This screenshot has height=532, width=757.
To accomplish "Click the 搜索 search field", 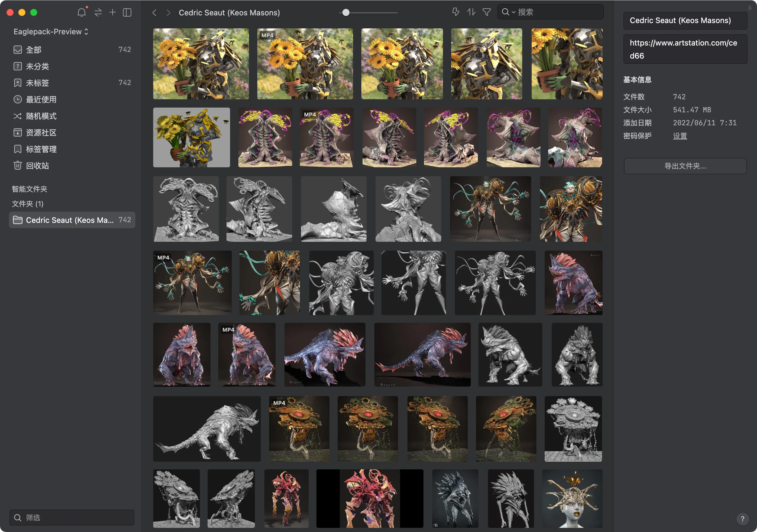I will point(551,12).
